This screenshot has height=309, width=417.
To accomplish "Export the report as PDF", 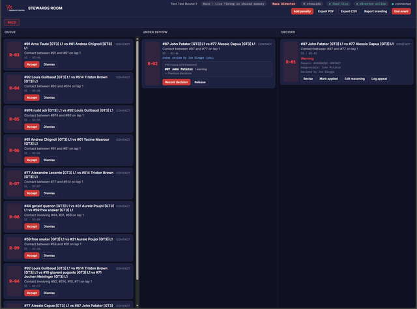I will click(326, 11).
